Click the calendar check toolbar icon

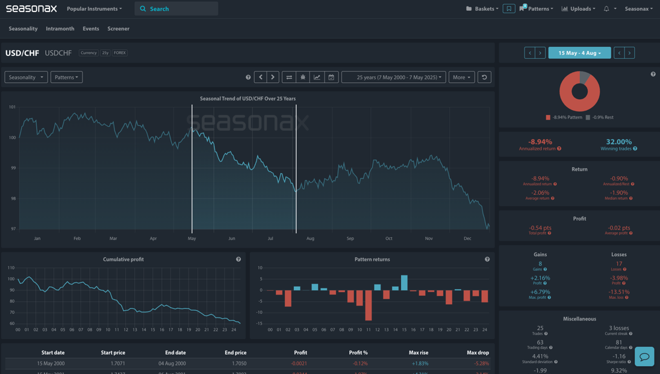[331, 77]
